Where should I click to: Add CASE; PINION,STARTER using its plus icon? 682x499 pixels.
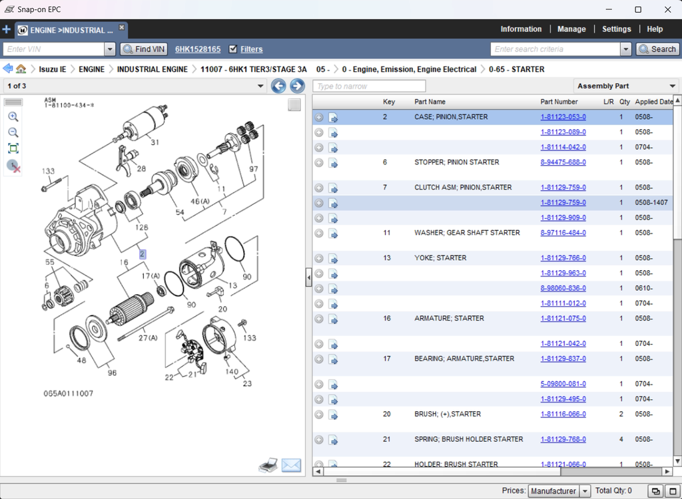pos(319,117)
